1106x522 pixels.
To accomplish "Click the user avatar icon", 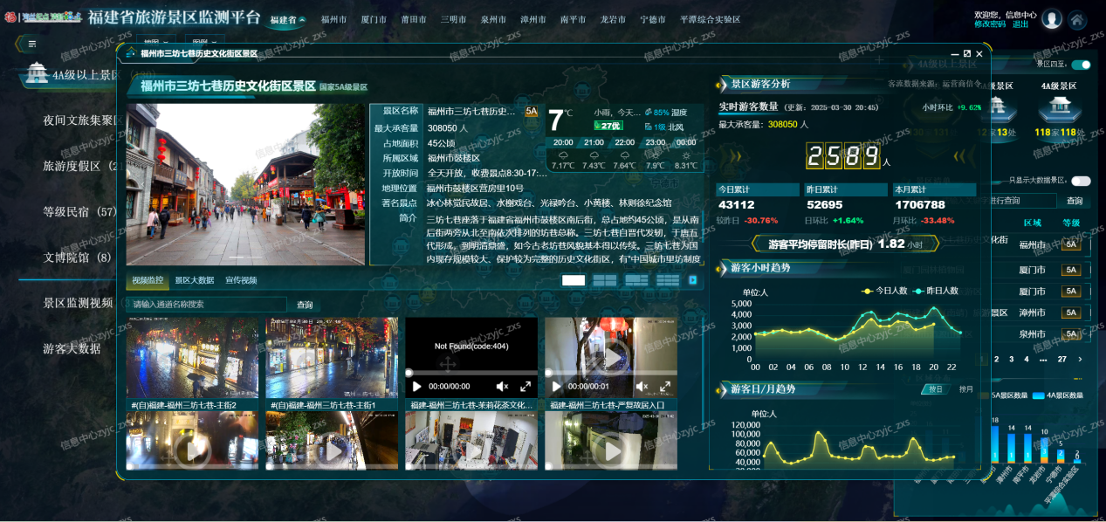I will point(1054,20).
